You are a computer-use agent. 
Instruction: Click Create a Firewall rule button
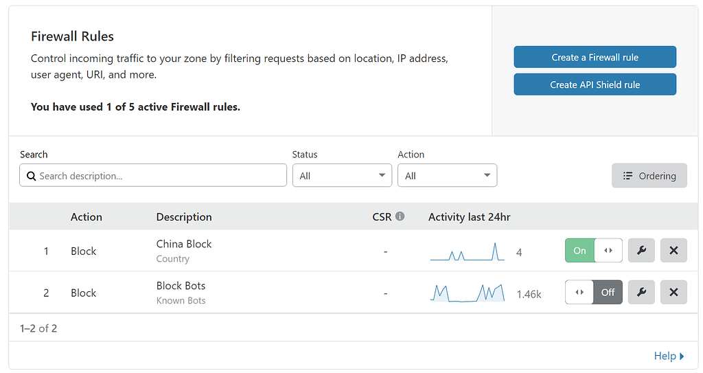[x=595, y=57]
